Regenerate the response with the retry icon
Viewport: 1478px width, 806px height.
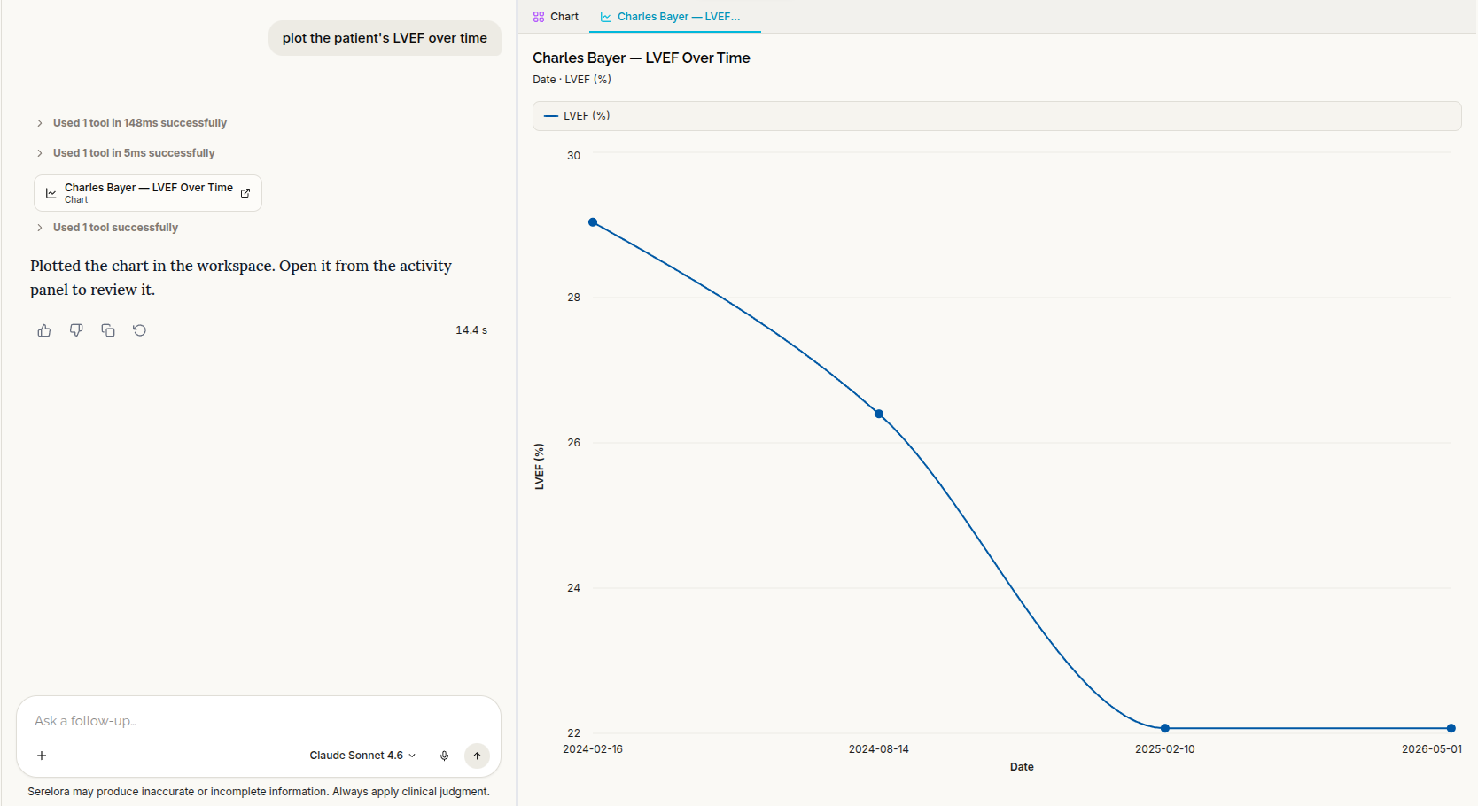pos(140,330)
